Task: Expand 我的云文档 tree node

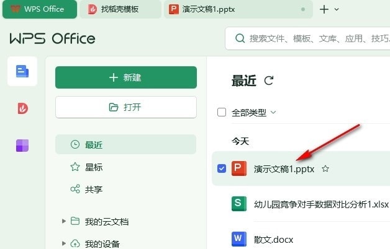Action: click(64, 221)
